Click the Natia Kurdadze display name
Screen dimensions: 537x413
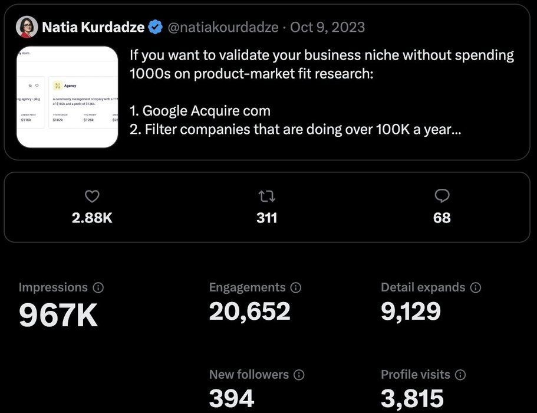coord(93,27)
